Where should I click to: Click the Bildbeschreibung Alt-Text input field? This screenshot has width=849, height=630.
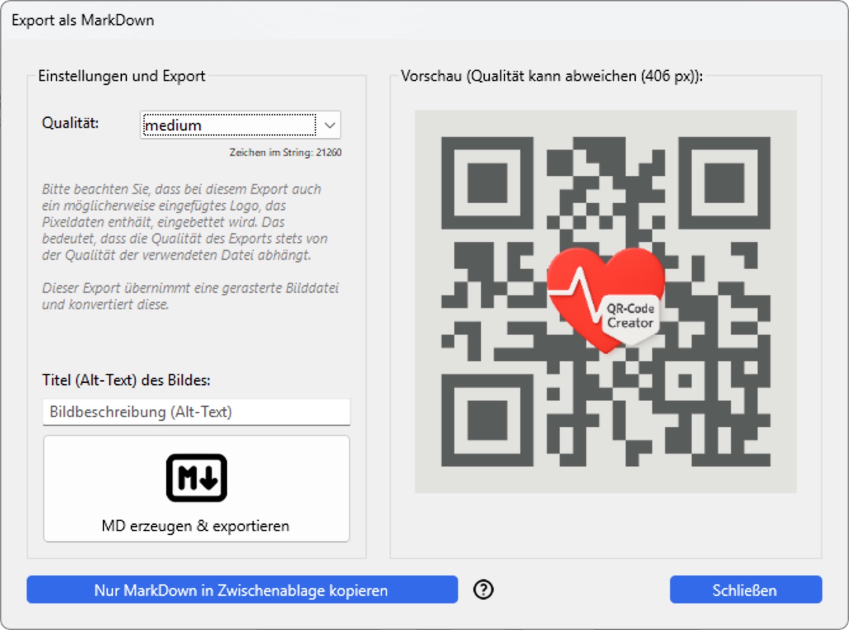(196, 411)
